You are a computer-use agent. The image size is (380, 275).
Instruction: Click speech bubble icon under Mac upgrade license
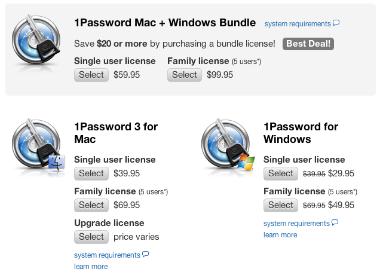[145, 254]
